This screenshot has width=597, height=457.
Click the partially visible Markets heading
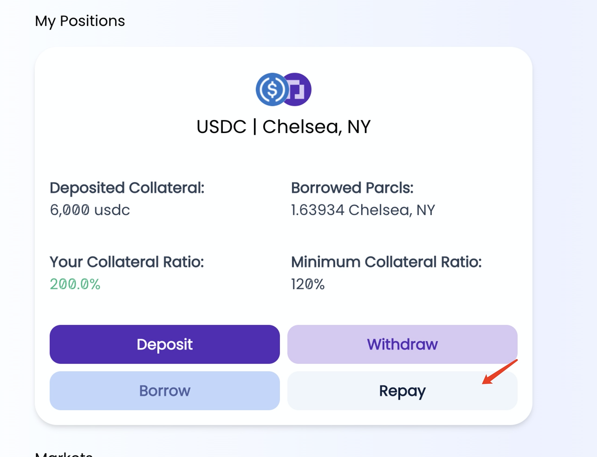pos(64,454)
